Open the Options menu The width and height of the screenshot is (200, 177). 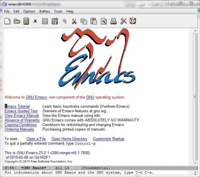[29, 11]
